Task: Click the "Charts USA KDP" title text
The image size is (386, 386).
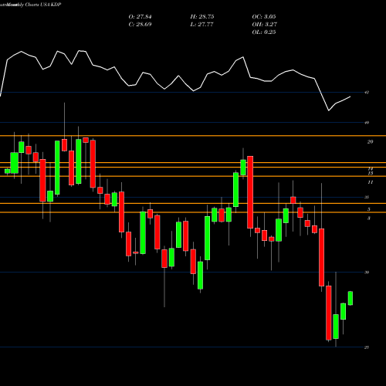Action: [x=43, y=5]
